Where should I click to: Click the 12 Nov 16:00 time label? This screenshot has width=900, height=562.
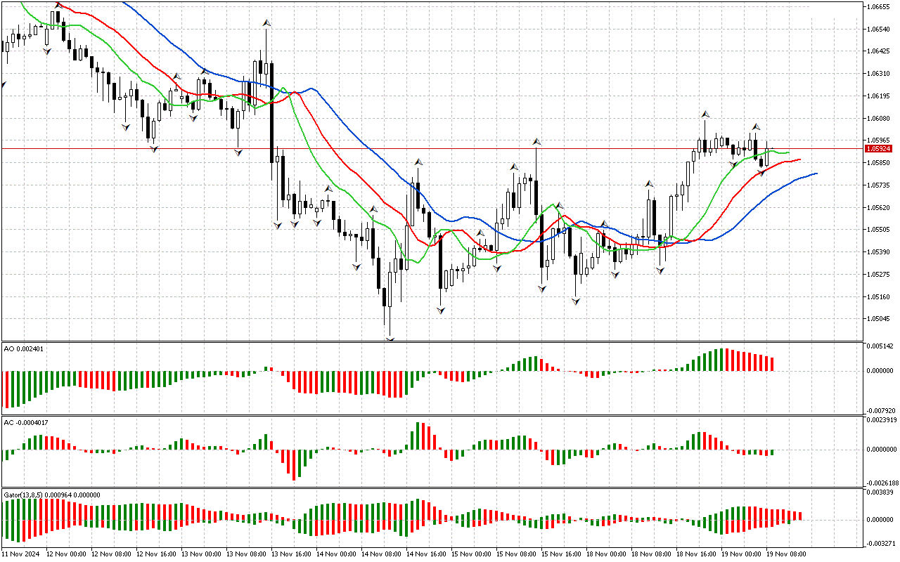[155, 554]
